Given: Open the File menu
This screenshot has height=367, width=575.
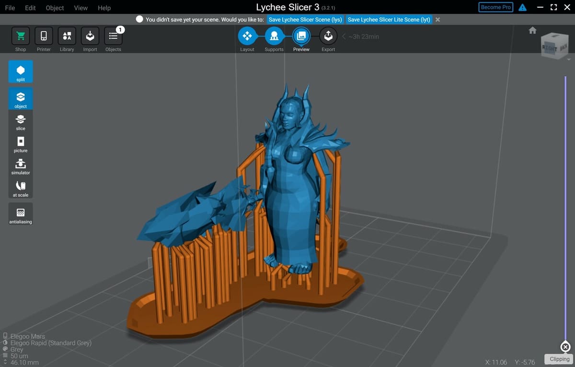Looking at the screenshot, I should pos(10,8).
